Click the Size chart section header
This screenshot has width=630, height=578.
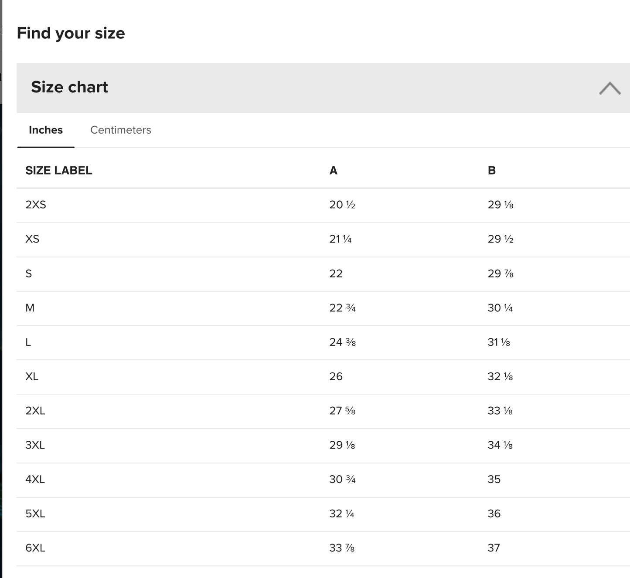tap(70, 87)
